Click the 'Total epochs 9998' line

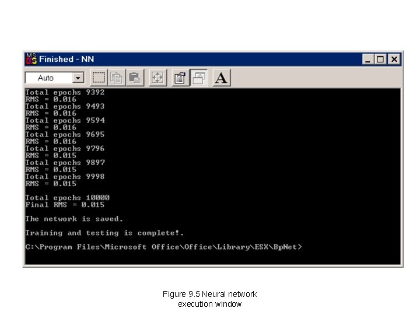pos(65,177)
